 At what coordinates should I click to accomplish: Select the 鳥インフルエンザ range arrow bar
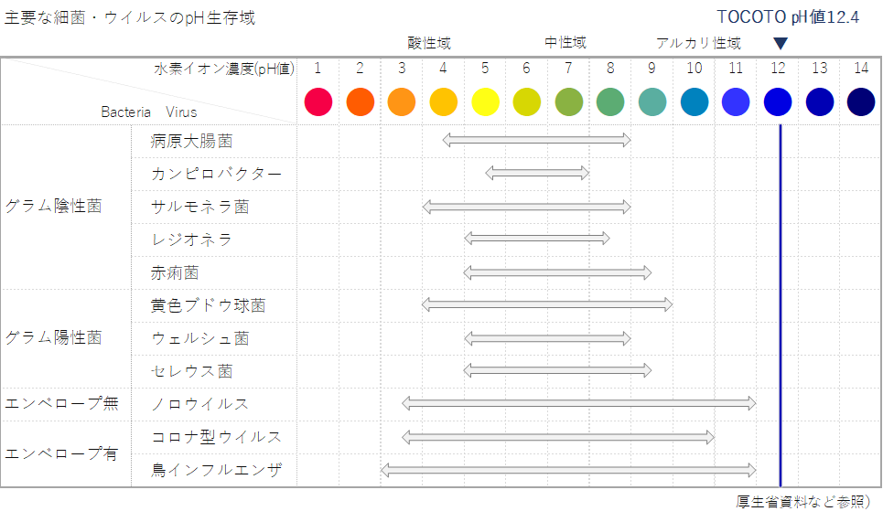[x=568, y=470]
